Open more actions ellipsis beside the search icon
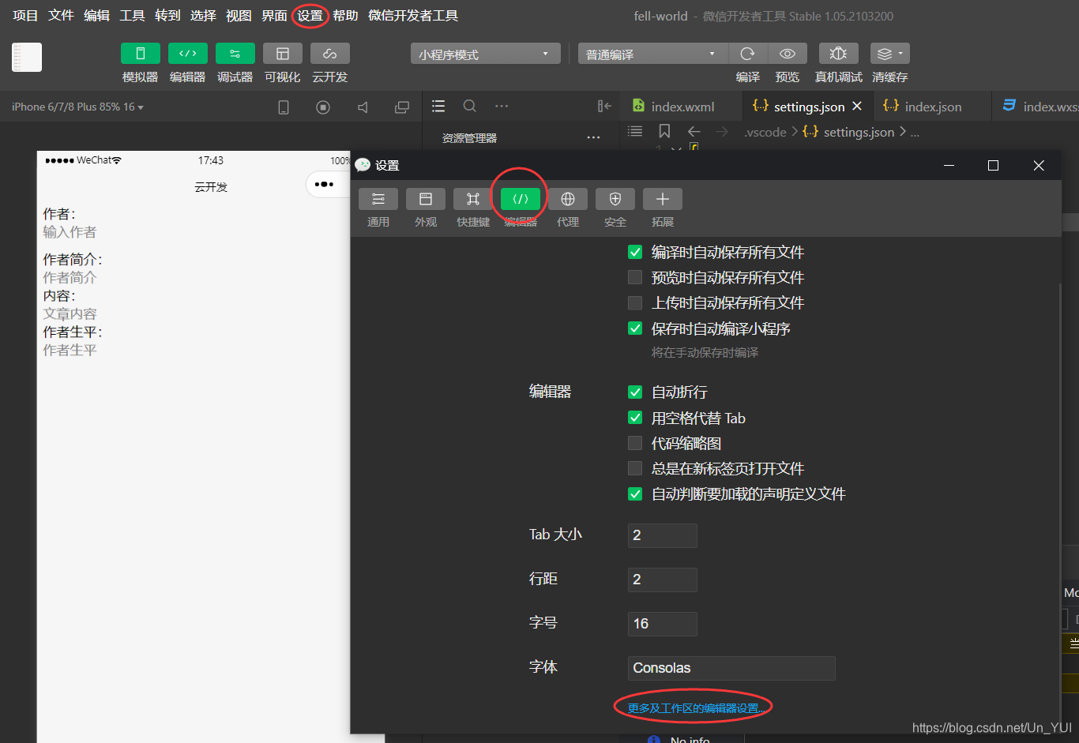Image resolution: width=1079 pixels, height=743 pixels. [x=502, y=106]
